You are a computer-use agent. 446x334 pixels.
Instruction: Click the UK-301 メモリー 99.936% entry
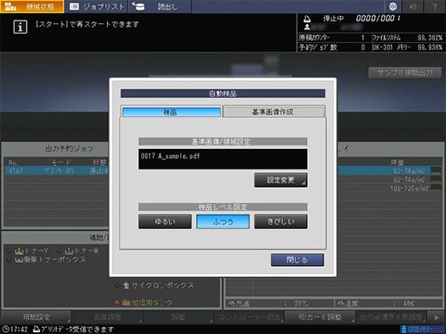407,47
